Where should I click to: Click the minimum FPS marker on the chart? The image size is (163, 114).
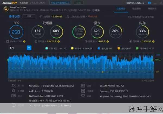[x=103, y=72]
